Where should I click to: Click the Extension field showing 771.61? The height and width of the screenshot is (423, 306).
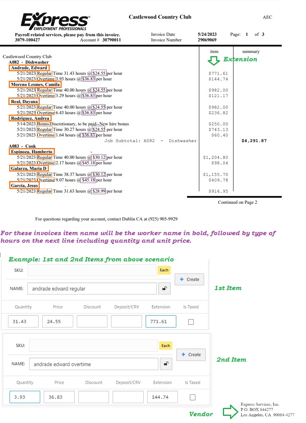tap(161, 322)
